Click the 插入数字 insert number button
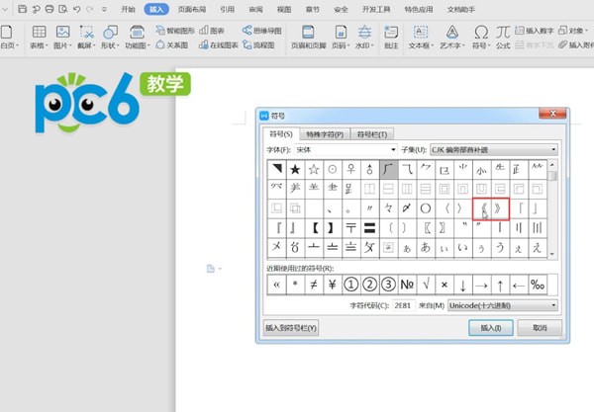594x412 pixels. coord(535,31)
